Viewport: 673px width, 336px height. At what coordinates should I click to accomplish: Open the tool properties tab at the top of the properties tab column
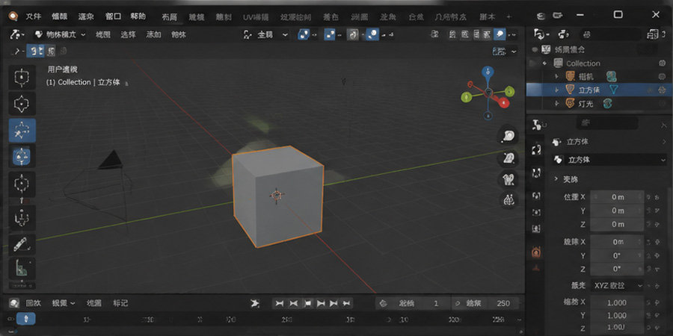point(537,125)
